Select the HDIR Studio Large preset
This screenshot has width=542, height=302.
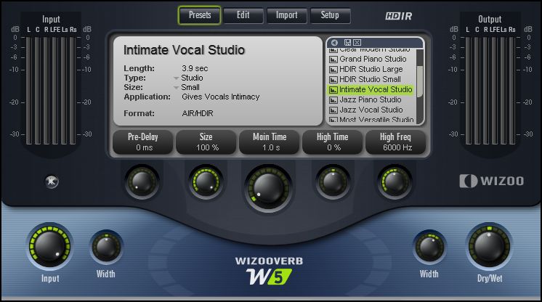[371, 69]
